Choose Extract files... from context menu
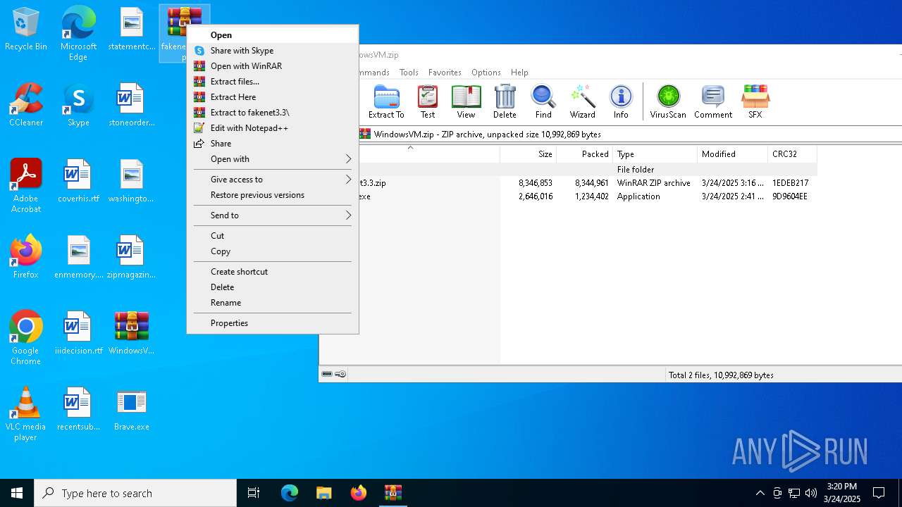 pos(273,82)
